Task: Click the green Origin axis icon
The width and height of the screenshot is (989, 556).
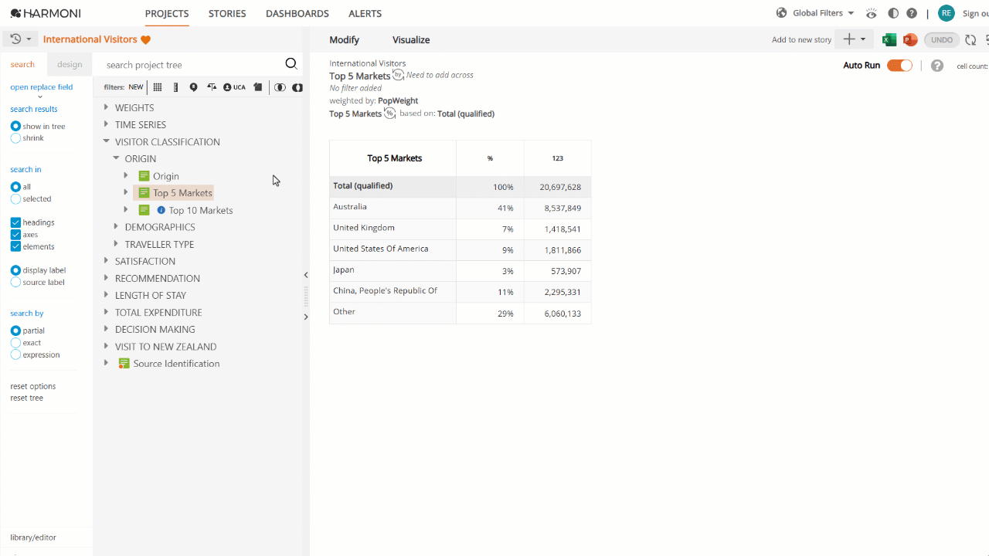Action: coord(144,176)
